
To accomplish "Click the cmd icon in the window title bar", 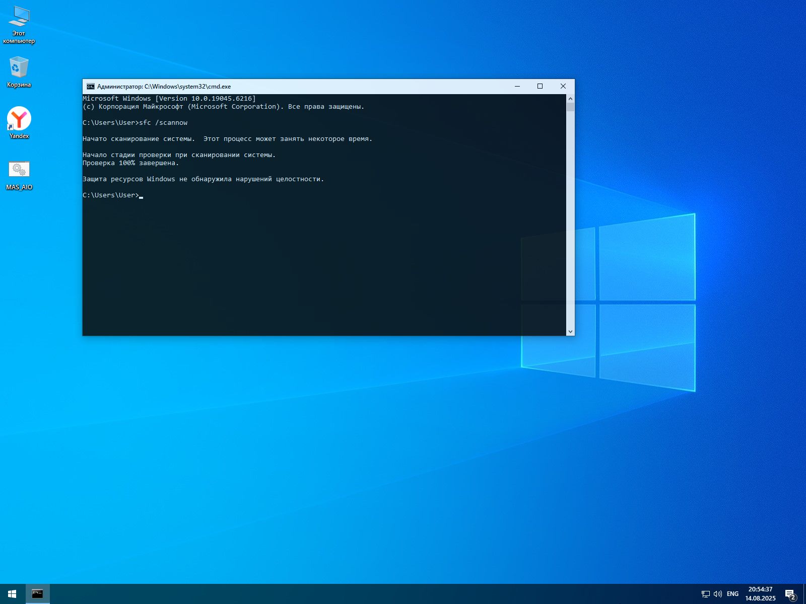I will pos(91,87).
